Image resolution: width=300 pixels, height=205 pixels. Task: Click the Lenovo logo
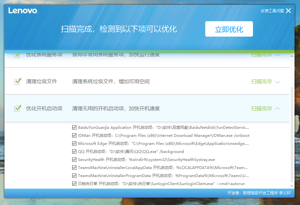pos(23,11)
